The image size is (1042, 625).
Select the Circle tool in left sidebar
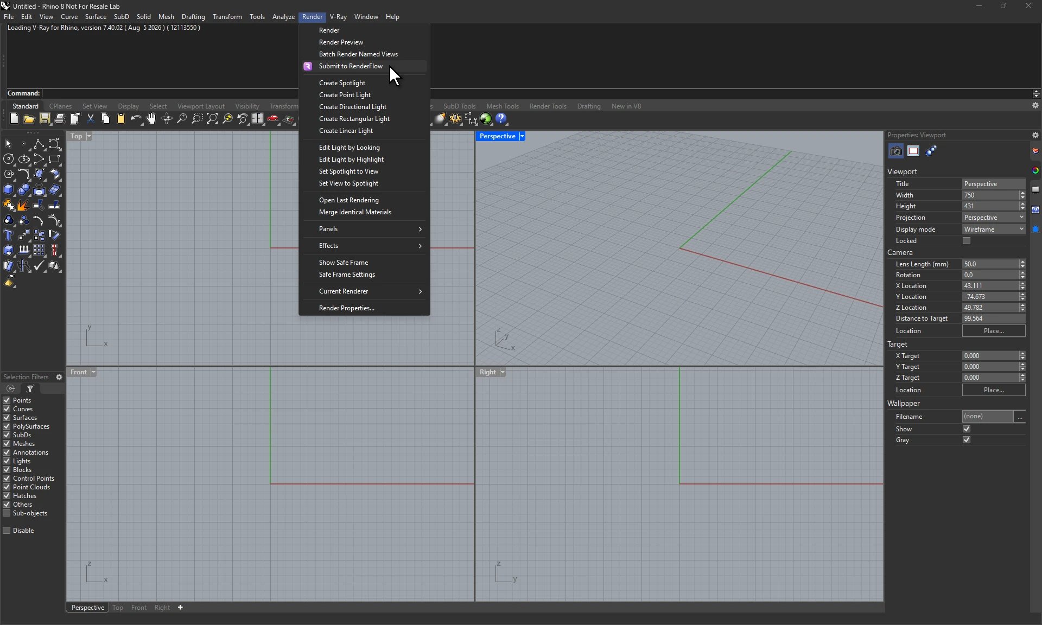(9, 160)
